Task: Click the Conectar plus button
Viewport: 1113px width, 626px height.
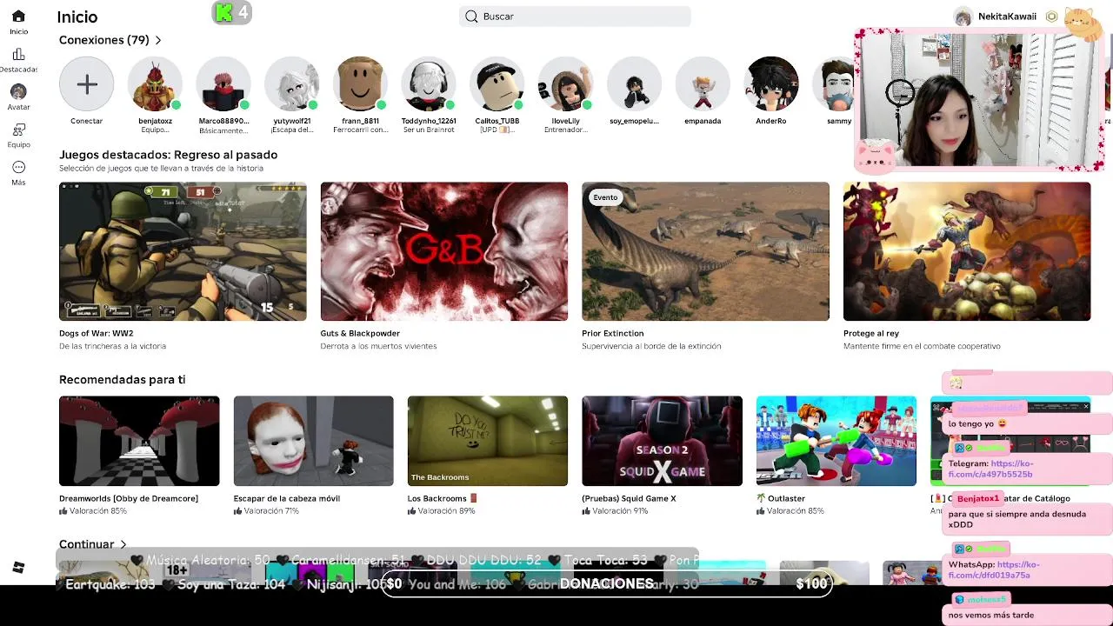Action: click(86, 84)
